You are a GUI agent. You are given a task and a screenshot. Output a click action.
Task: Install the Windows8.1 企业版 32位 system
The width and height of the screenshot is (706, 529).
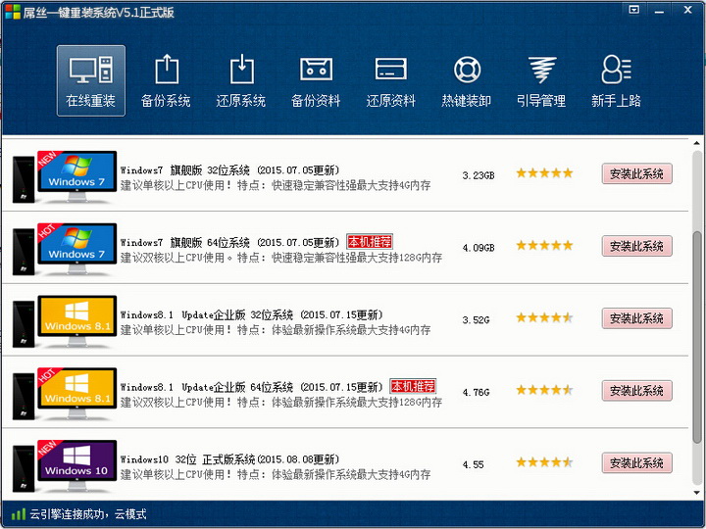pyautogui.click(x=636, y=319)
